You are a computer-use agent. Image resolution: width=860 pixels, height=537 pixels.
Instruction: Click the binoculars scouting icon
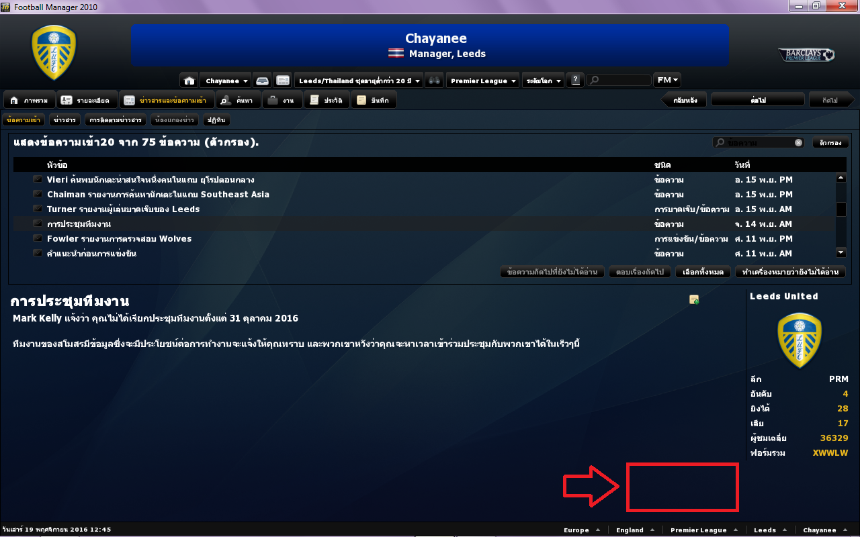pyautogui.click(x=435, y=81)
